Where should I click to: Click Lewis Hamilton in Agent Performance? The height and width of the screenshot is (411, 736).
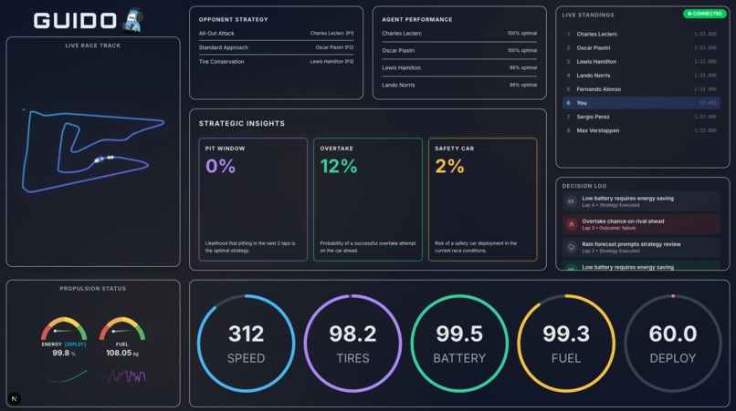pyautogui.click(x=459, y=67)
